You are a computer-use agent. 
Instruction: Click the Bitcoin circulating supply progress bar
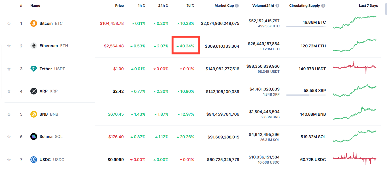click(306, 27)
